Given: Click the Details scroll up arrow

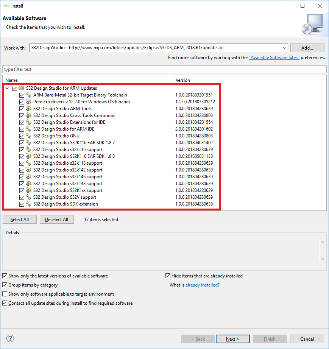Looking at the screenshot, I should 322,242.
